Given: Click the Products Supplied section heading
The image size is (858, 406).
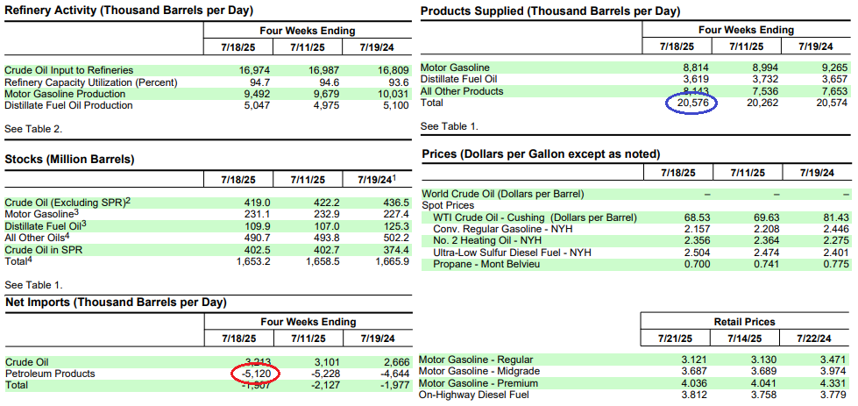Looking at the screenshot, I should [550, 11].
